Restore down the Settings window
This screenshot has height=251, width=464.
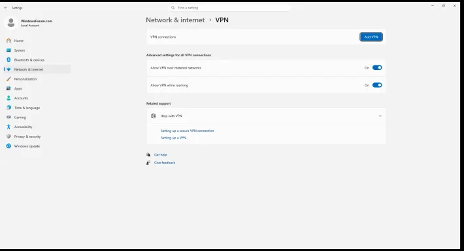(444, 6)
